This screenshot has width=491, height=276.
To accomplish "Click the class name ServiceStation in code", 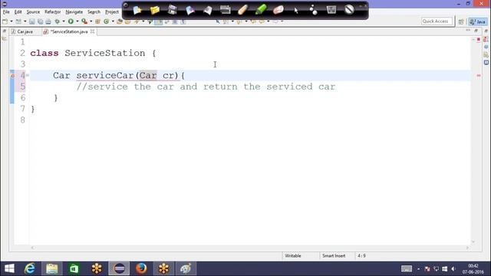I will pyautogui.click(x=105, y=53).
